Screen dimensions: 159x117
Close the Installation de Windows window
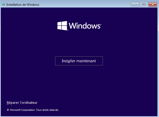(153, 4)
